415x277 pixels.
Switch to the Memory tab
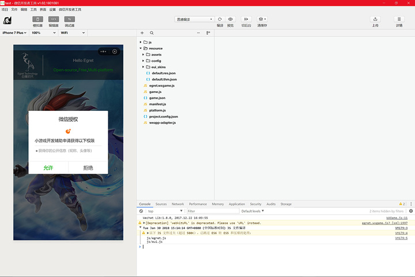[217, 204]
